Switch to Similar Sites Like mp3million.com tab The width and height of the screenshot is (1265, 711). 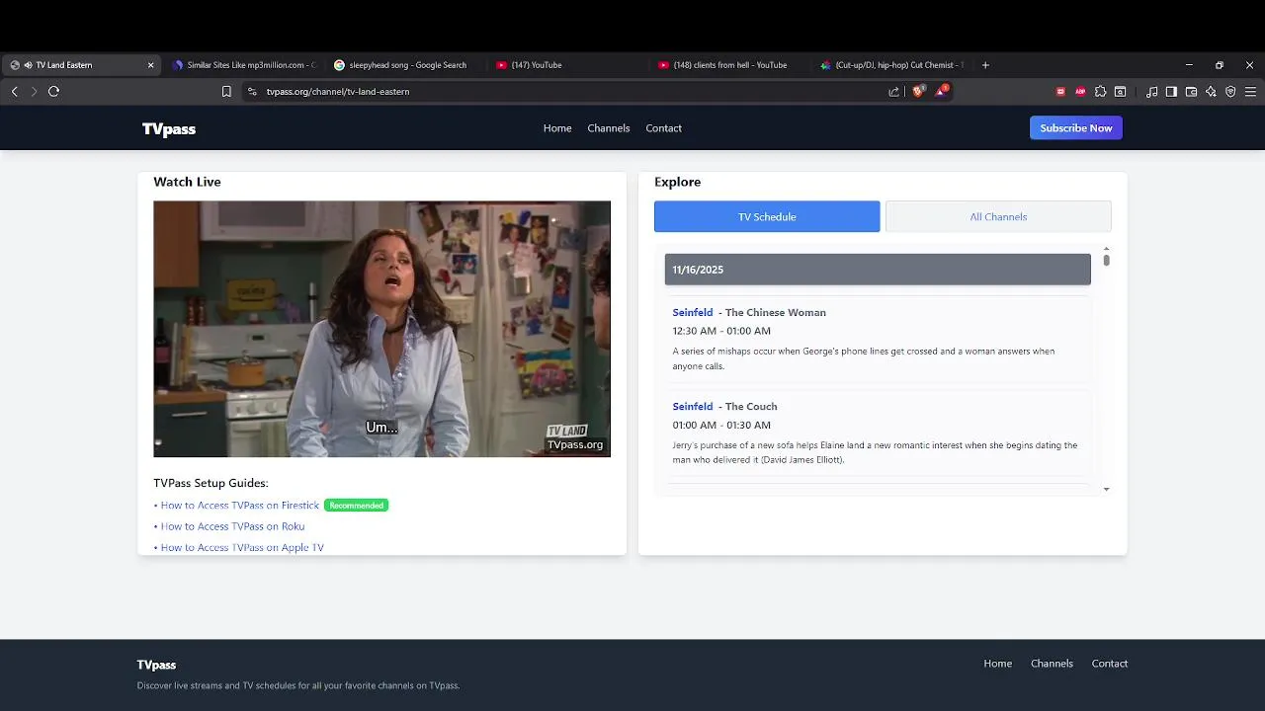coord(243,65)
